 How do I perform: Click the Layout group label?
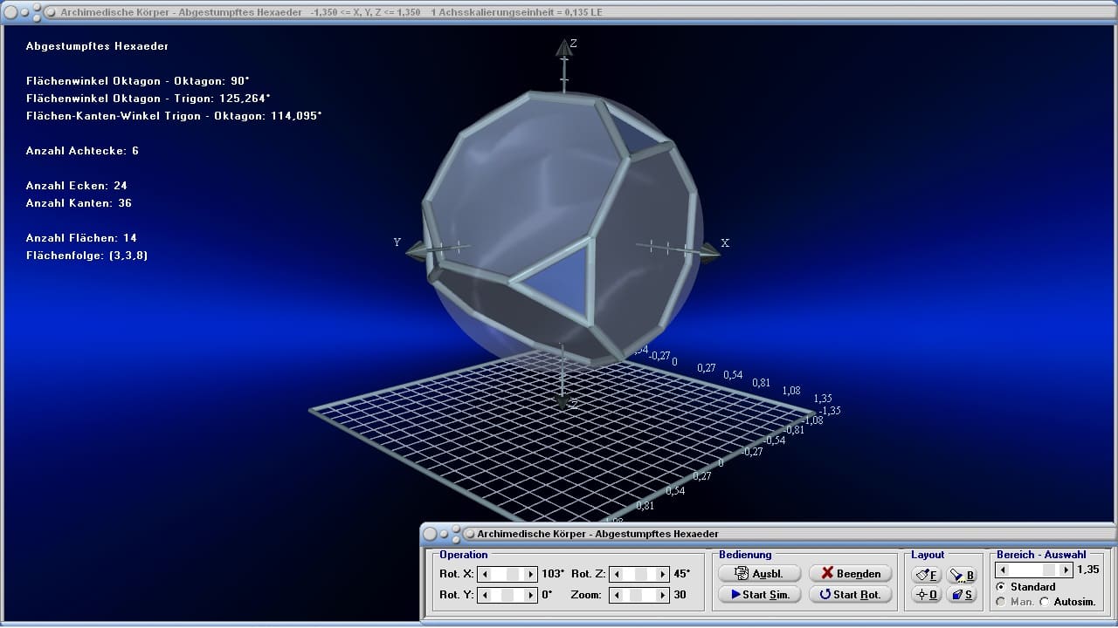pyautogui.click(x=928, y=555)
